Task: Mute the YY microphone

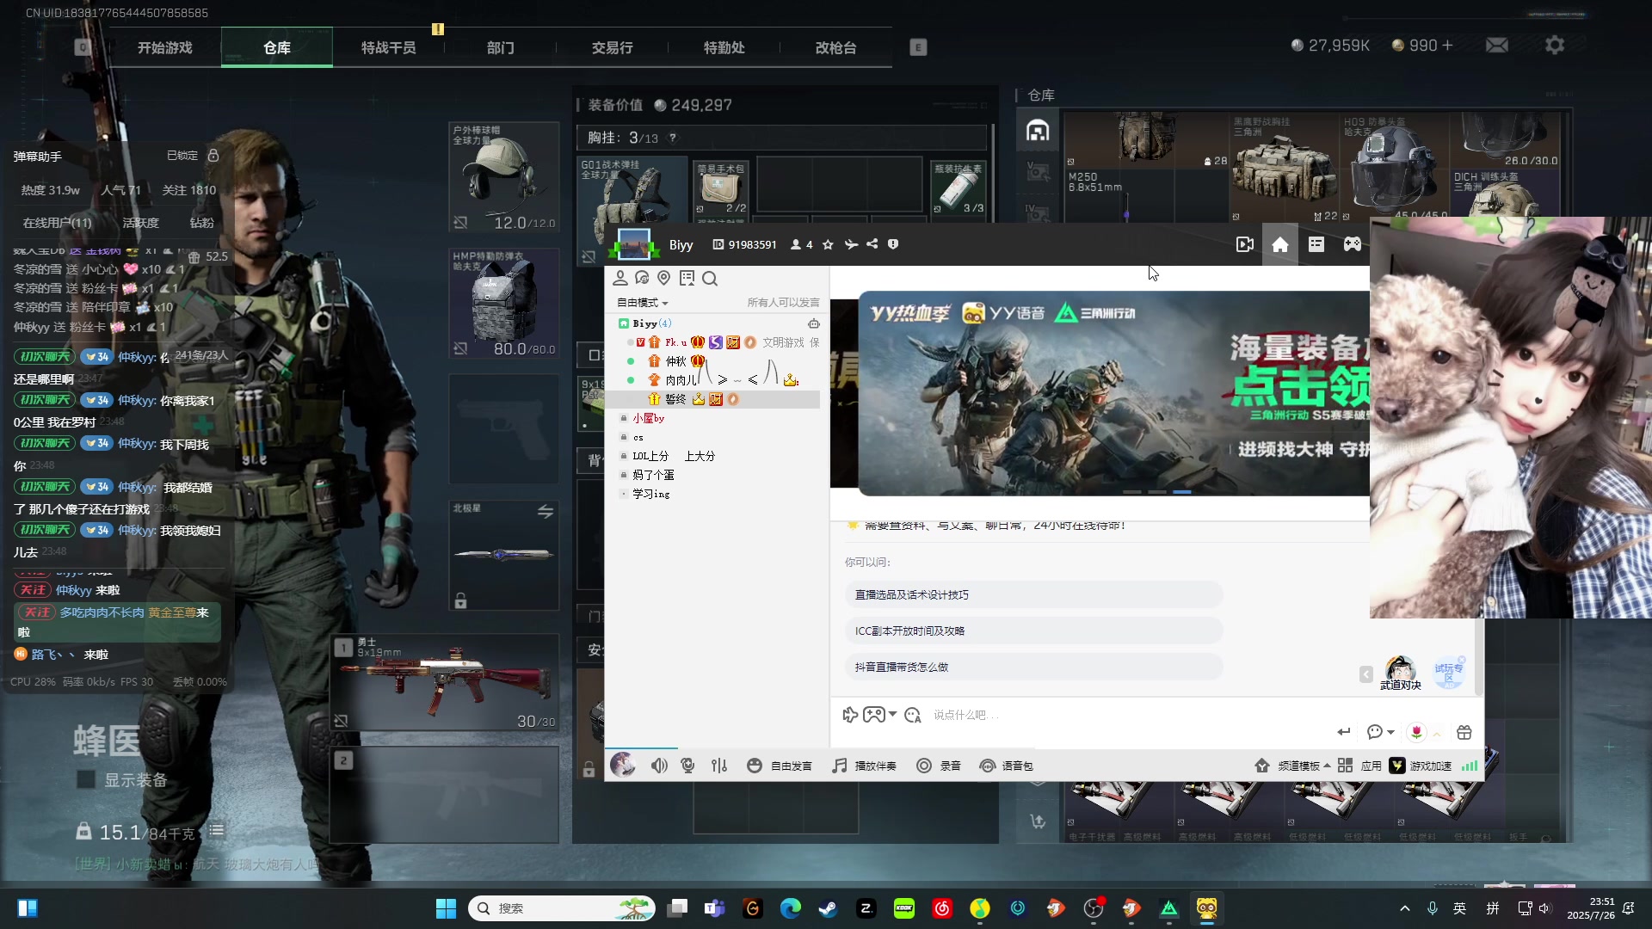Action: [687, 766]
